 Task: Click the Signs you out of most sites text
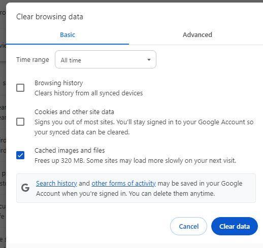144,127
